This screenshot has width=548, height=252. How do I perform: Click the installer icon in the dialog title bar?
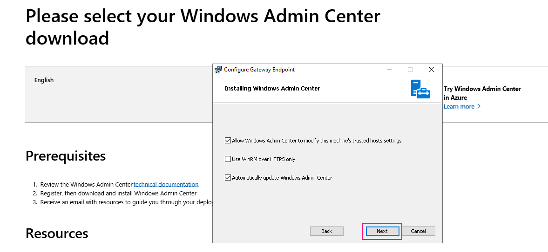point(218,69)
